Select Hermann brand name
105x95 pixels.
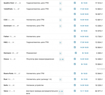pos(7,53)
